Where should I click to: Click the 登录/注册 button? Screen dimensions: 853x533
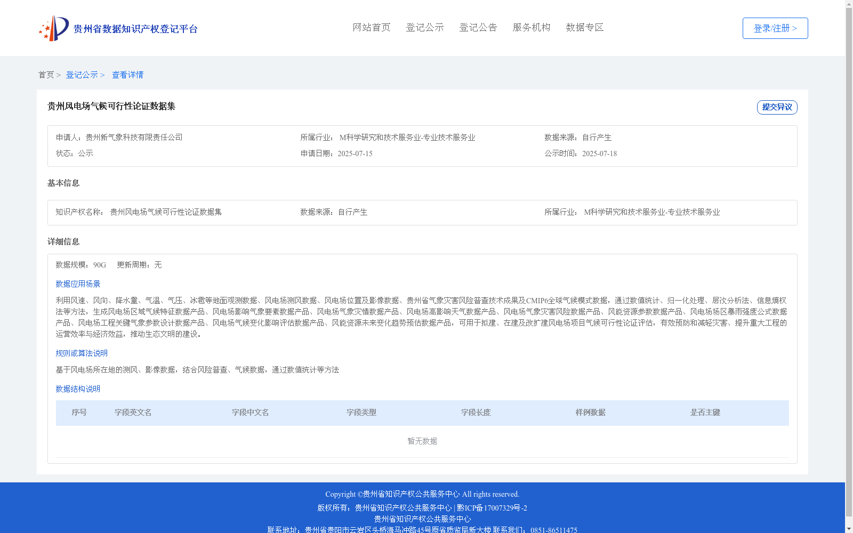pyautogui.click(x=775, y=28)
